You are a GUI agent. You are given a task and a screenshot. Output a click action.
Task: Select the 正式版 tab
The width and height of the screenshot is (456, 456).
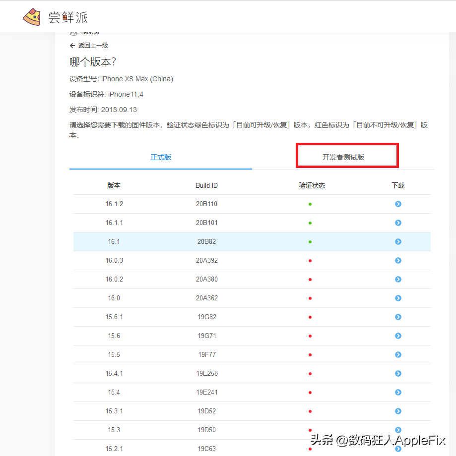point(161,157)
